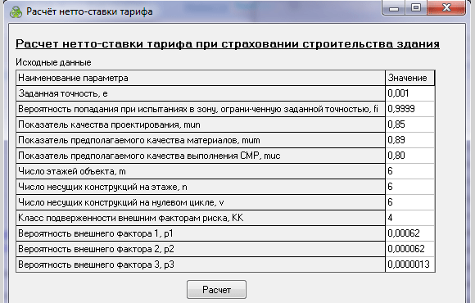The image size is (475, 303).
Task: Click the p2 probability value 0,000062
Action: 409,249
